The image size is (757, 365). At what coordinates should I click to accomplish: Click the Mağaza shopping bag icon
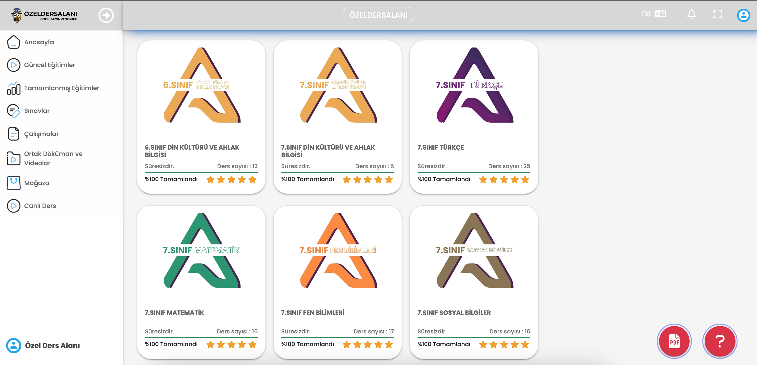[14, 183]
